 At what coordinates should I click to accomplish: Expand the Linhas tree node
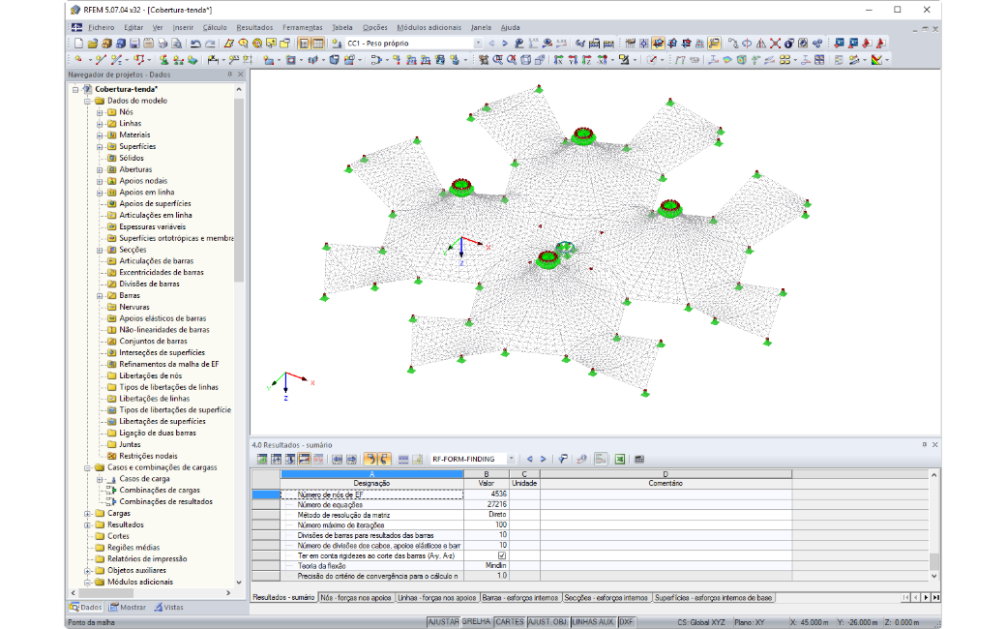[x=100, y=124]
